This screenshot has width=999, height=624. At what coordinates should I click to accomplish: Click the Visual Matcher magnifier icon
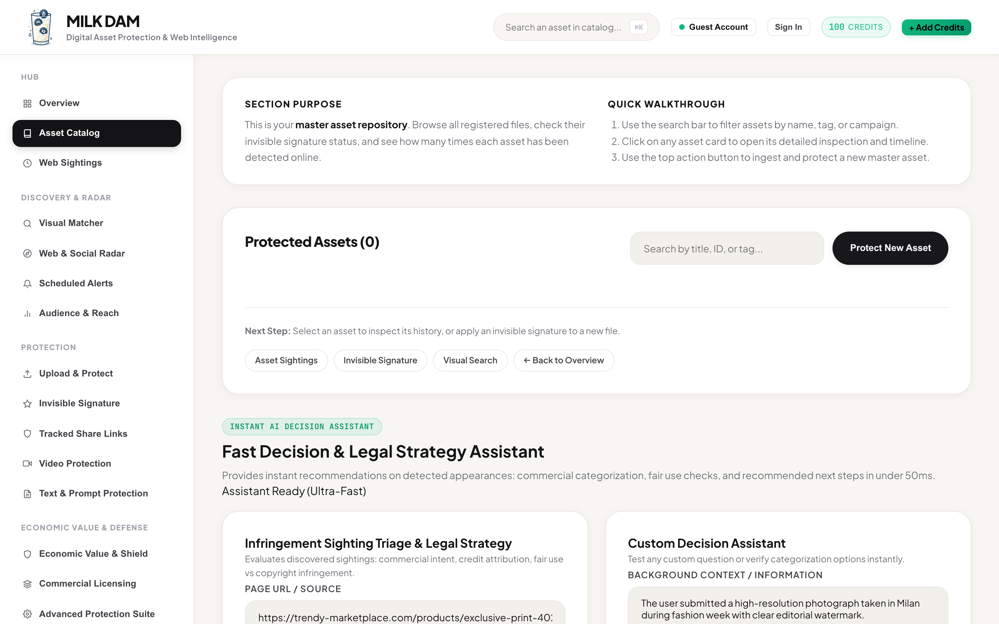[27, 223]
